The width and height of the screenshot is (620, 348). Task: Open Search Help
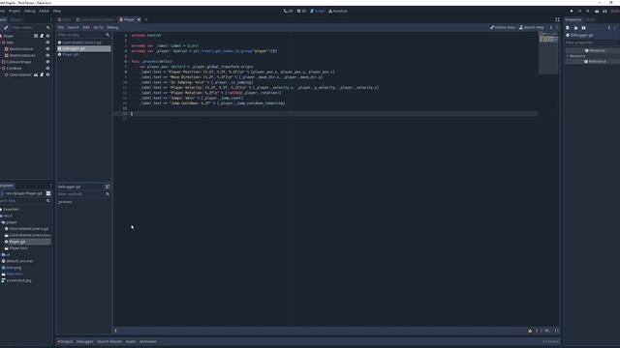tap(532, 27)
